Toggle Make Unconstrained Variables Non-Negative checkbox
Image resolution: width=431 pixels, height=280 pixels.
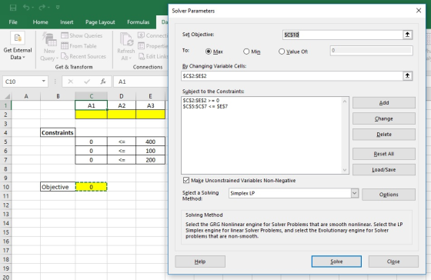(186, 180)
